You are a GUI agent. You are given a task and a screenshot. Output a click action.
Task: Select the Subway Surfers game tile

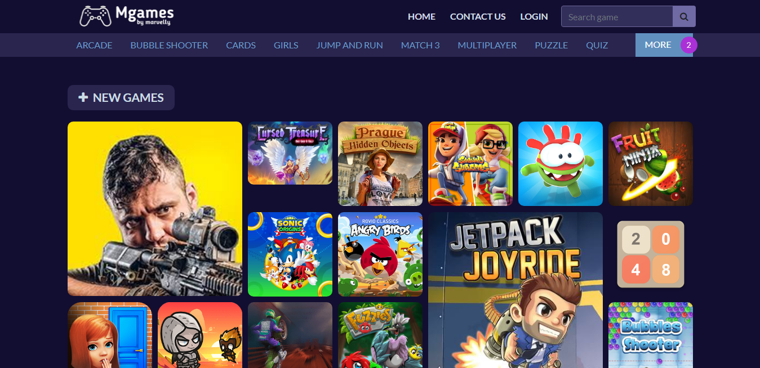(470, 164)
